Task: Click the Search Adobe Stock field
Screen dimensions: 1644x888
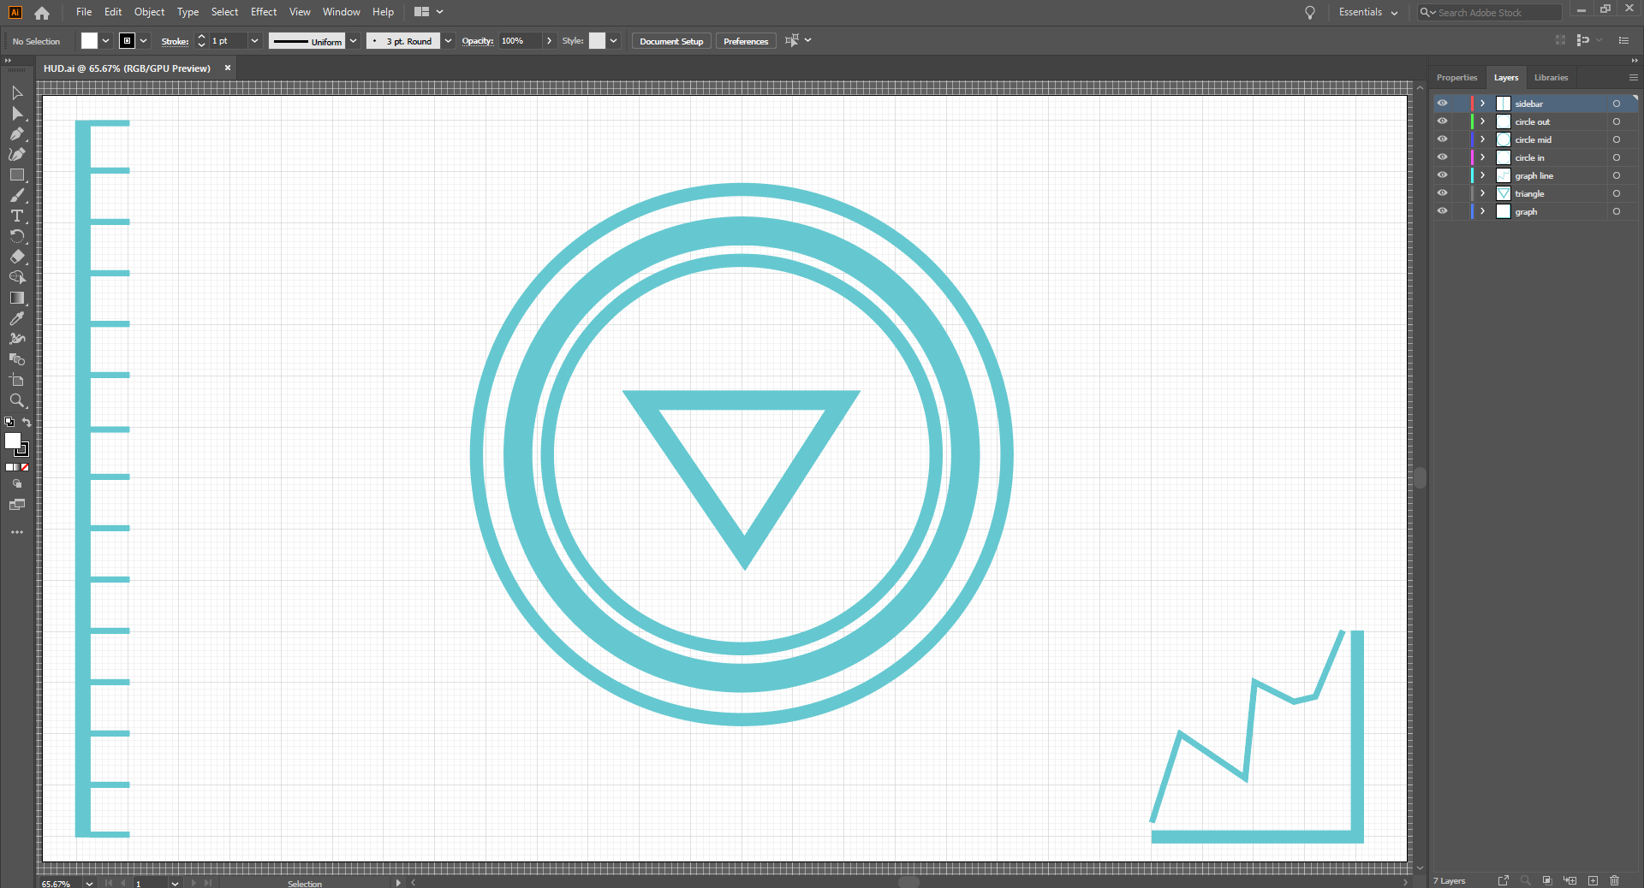Action: click(1490, 13)
